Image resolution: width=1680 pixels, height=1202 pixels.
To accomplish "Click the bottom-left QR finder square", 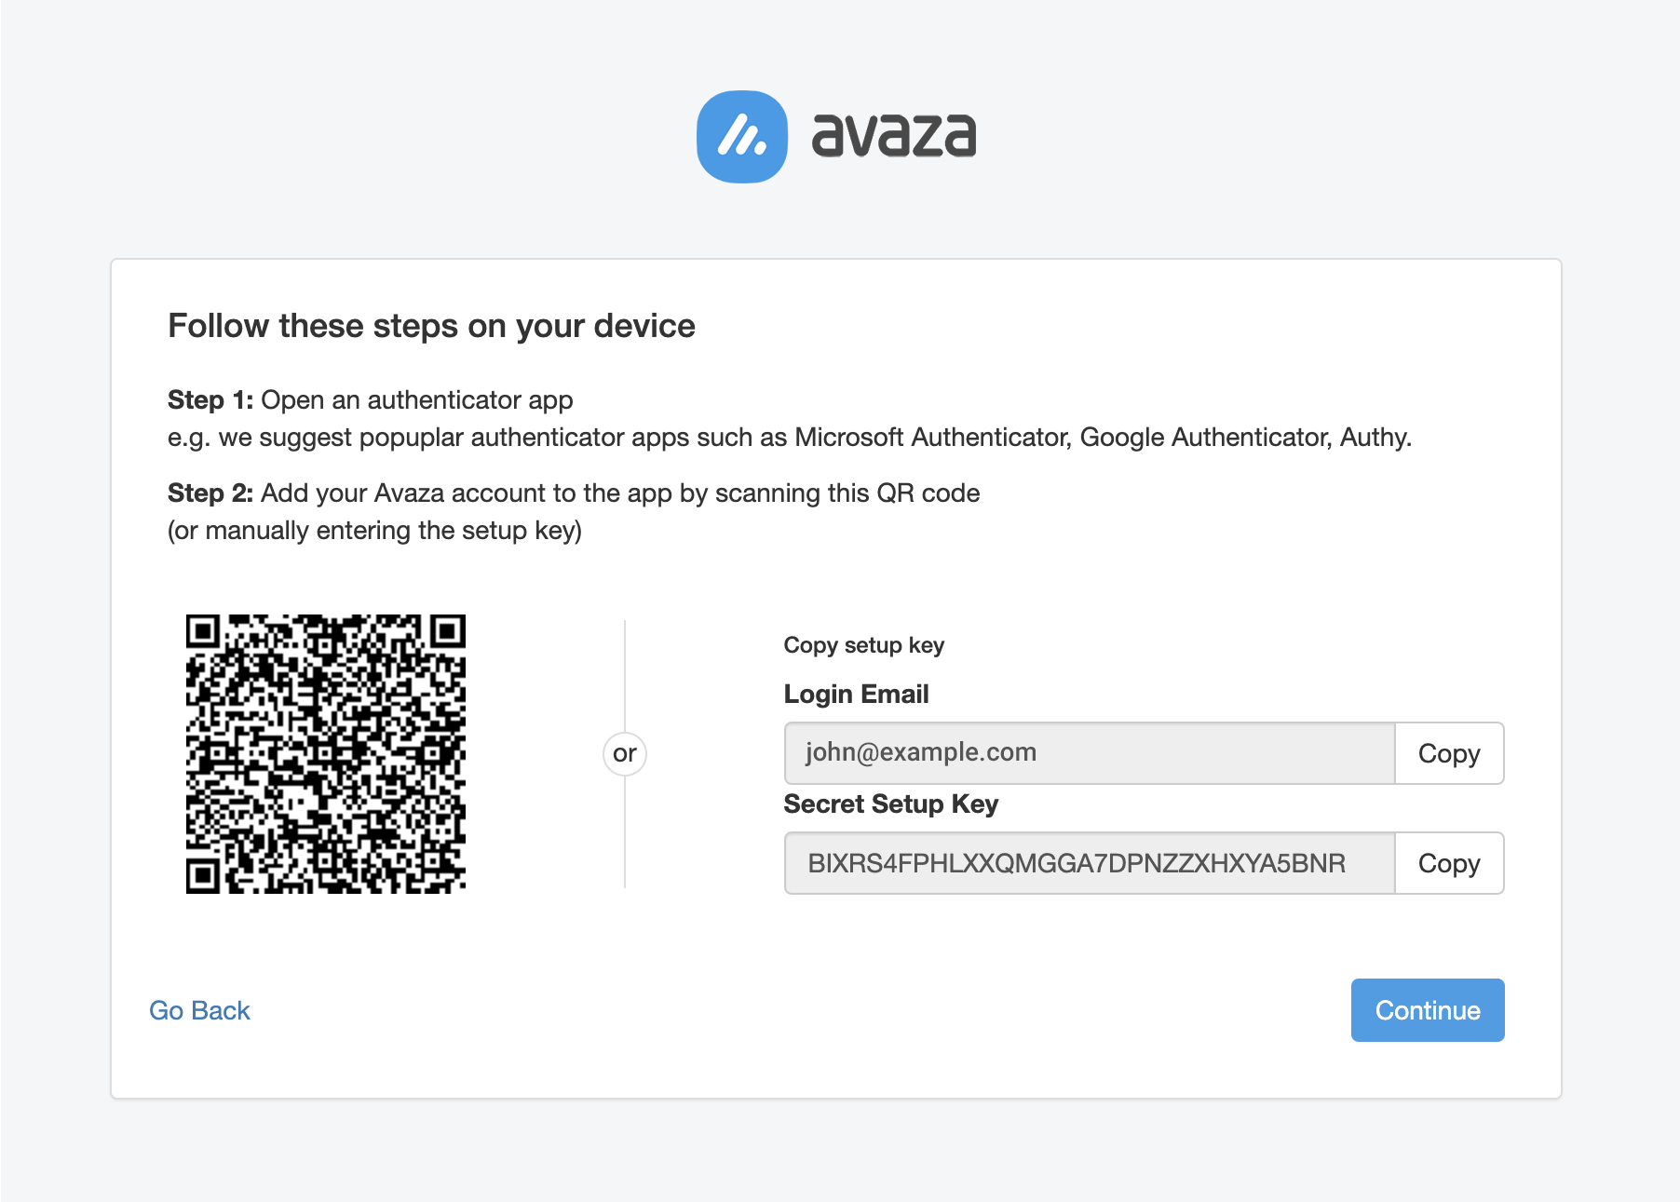I will point(203,876).
